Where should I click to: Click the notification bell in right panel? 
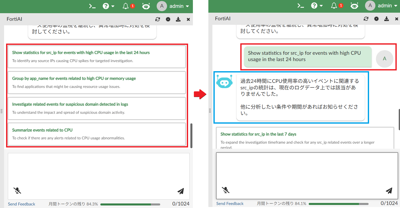334,6
